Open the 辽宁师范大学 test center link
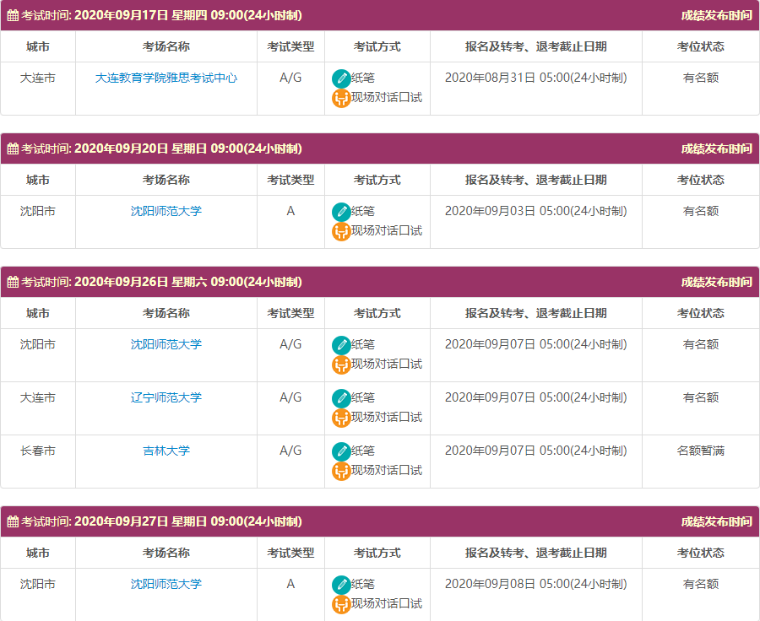Screen dimensions: 760x621 coord(166,397)
